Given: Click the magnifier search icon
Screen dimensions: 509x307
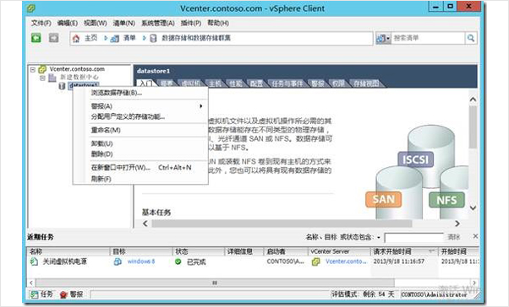Looking at the screenshot, I should point(471,38).
